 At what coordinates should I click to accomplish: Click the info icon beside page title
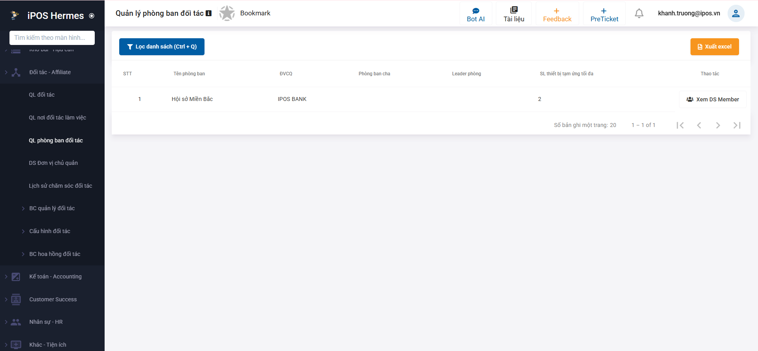(x=209, y=13)
